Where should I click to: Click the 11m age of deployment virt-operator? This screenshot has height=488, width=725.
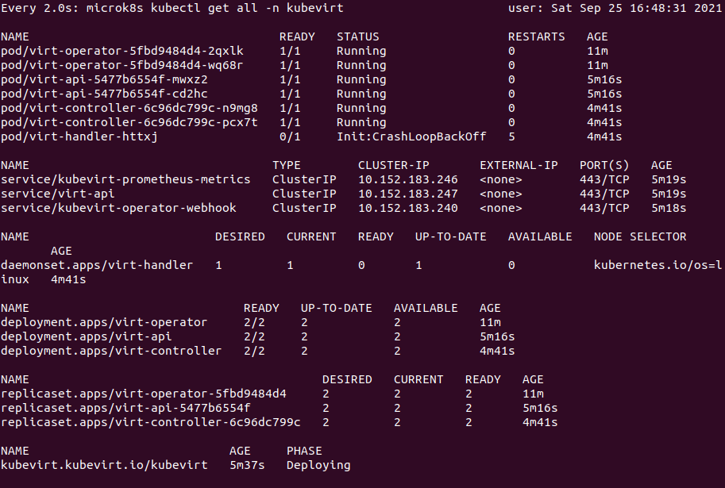[490, 323]
